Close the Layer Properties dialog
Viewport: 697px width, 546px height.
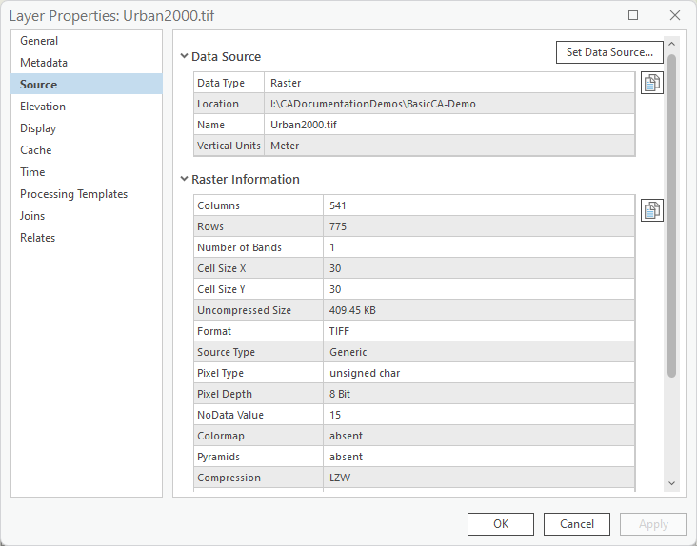pyautogui.click(x=675, y=15)
